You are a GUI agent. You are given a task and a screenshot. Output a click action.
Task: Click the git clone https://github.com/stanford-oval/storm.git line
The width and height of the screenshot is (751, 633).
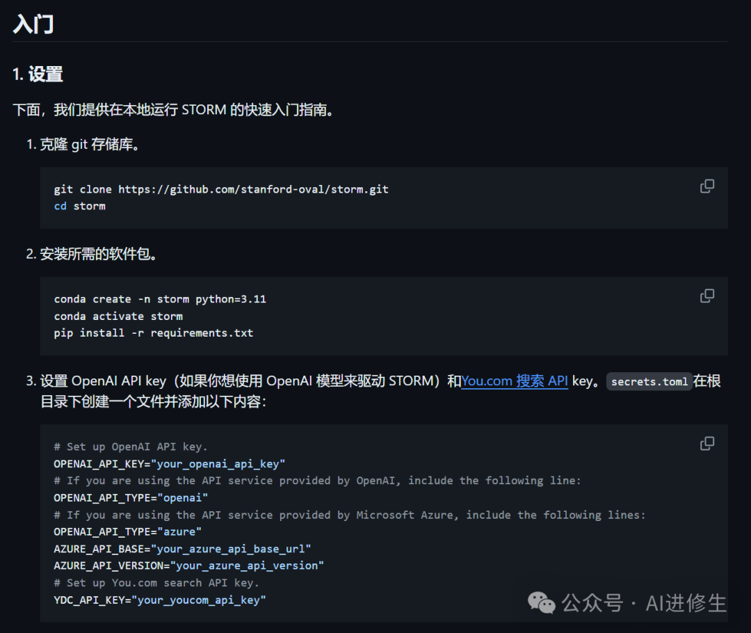tap(221, 189)
